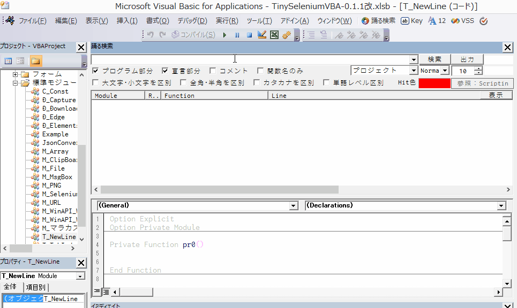Click the コンパイル(S) compile button

pyautogui.click(x=193, y=35)
